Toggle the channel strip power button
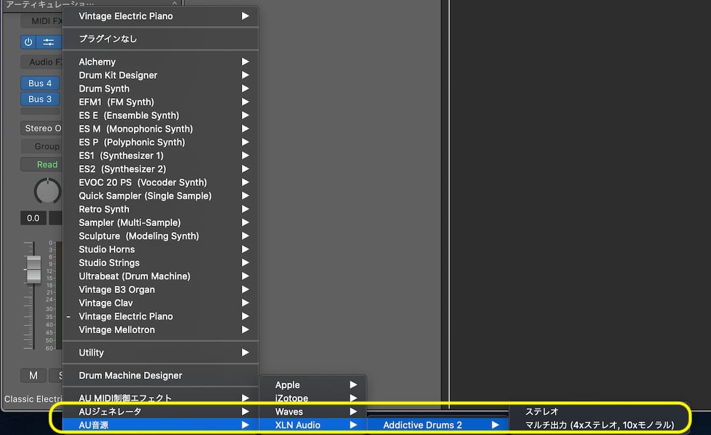The height and width of the screenshot is (435, 711). pos(28,42)
